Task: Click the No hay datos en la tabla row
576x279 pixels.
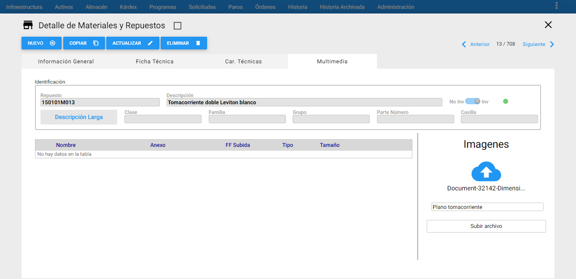Action: tap(223, 154)
